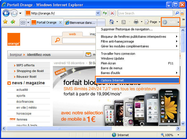
Task: Open the écofinances link
Action: coord(25,102)
